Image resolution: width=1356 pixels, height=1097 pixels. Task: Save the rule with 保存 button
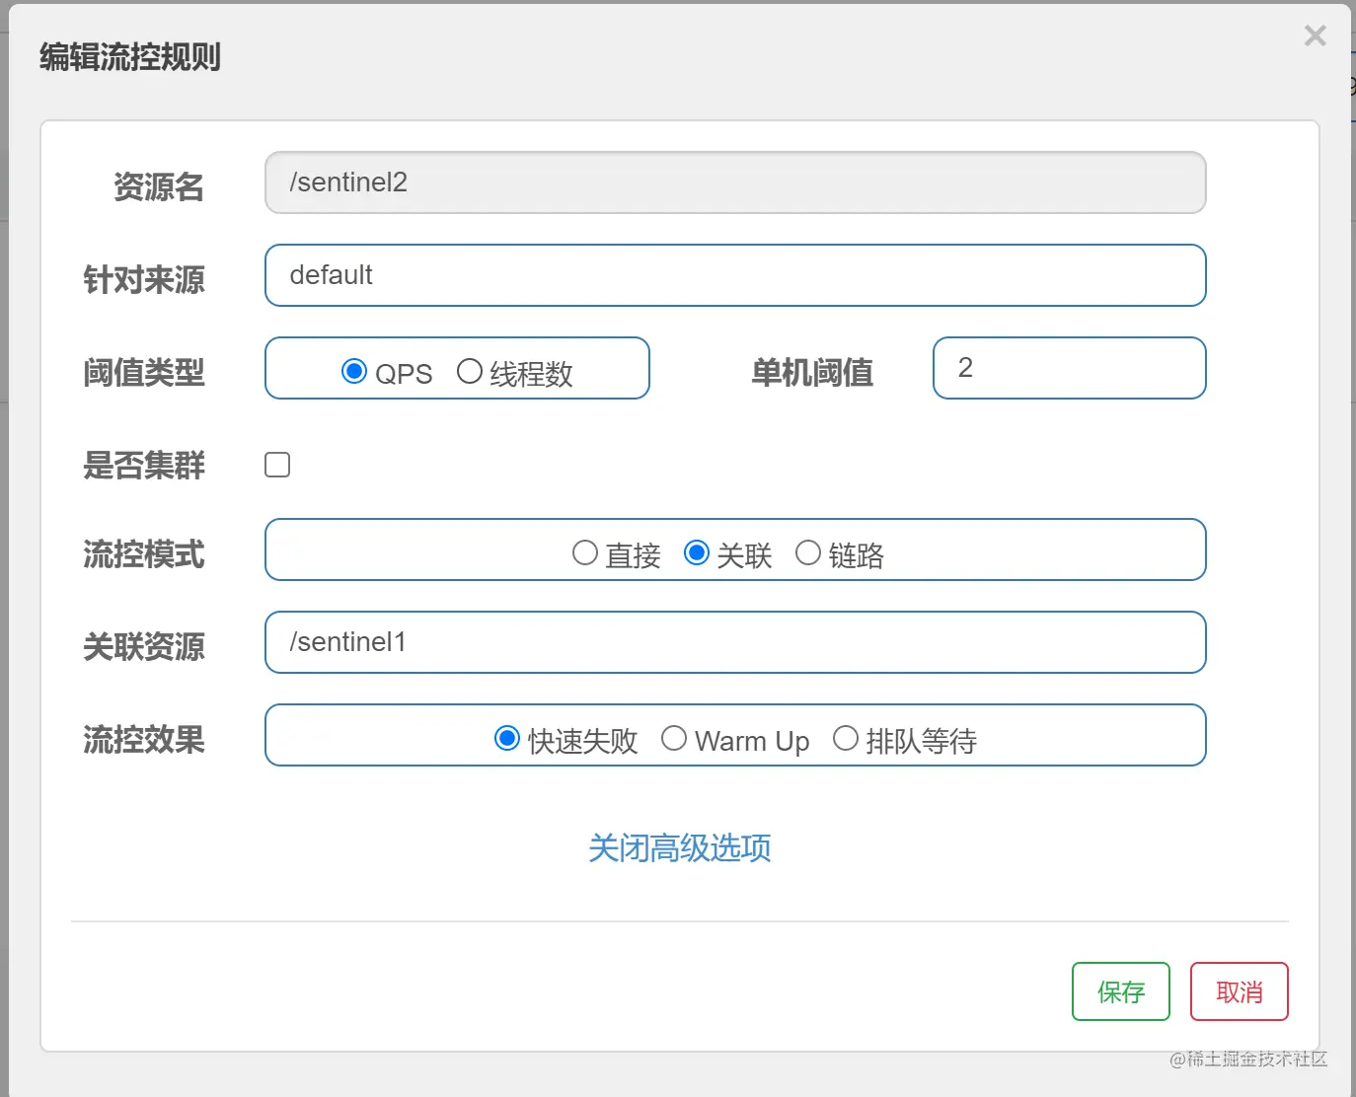click(x=1121, y=991)
